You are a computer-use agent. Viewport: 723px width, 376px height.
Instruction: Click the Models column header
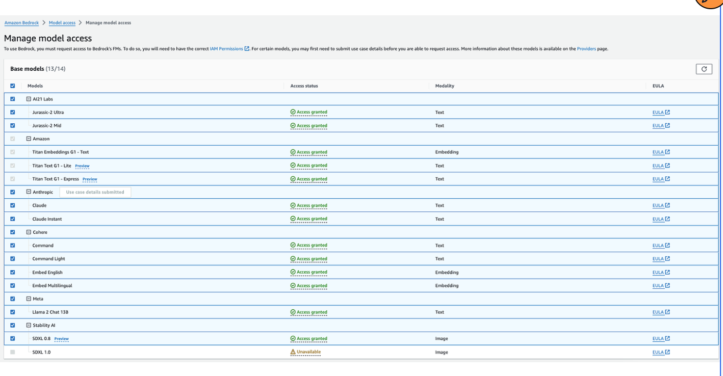[35, 86]
